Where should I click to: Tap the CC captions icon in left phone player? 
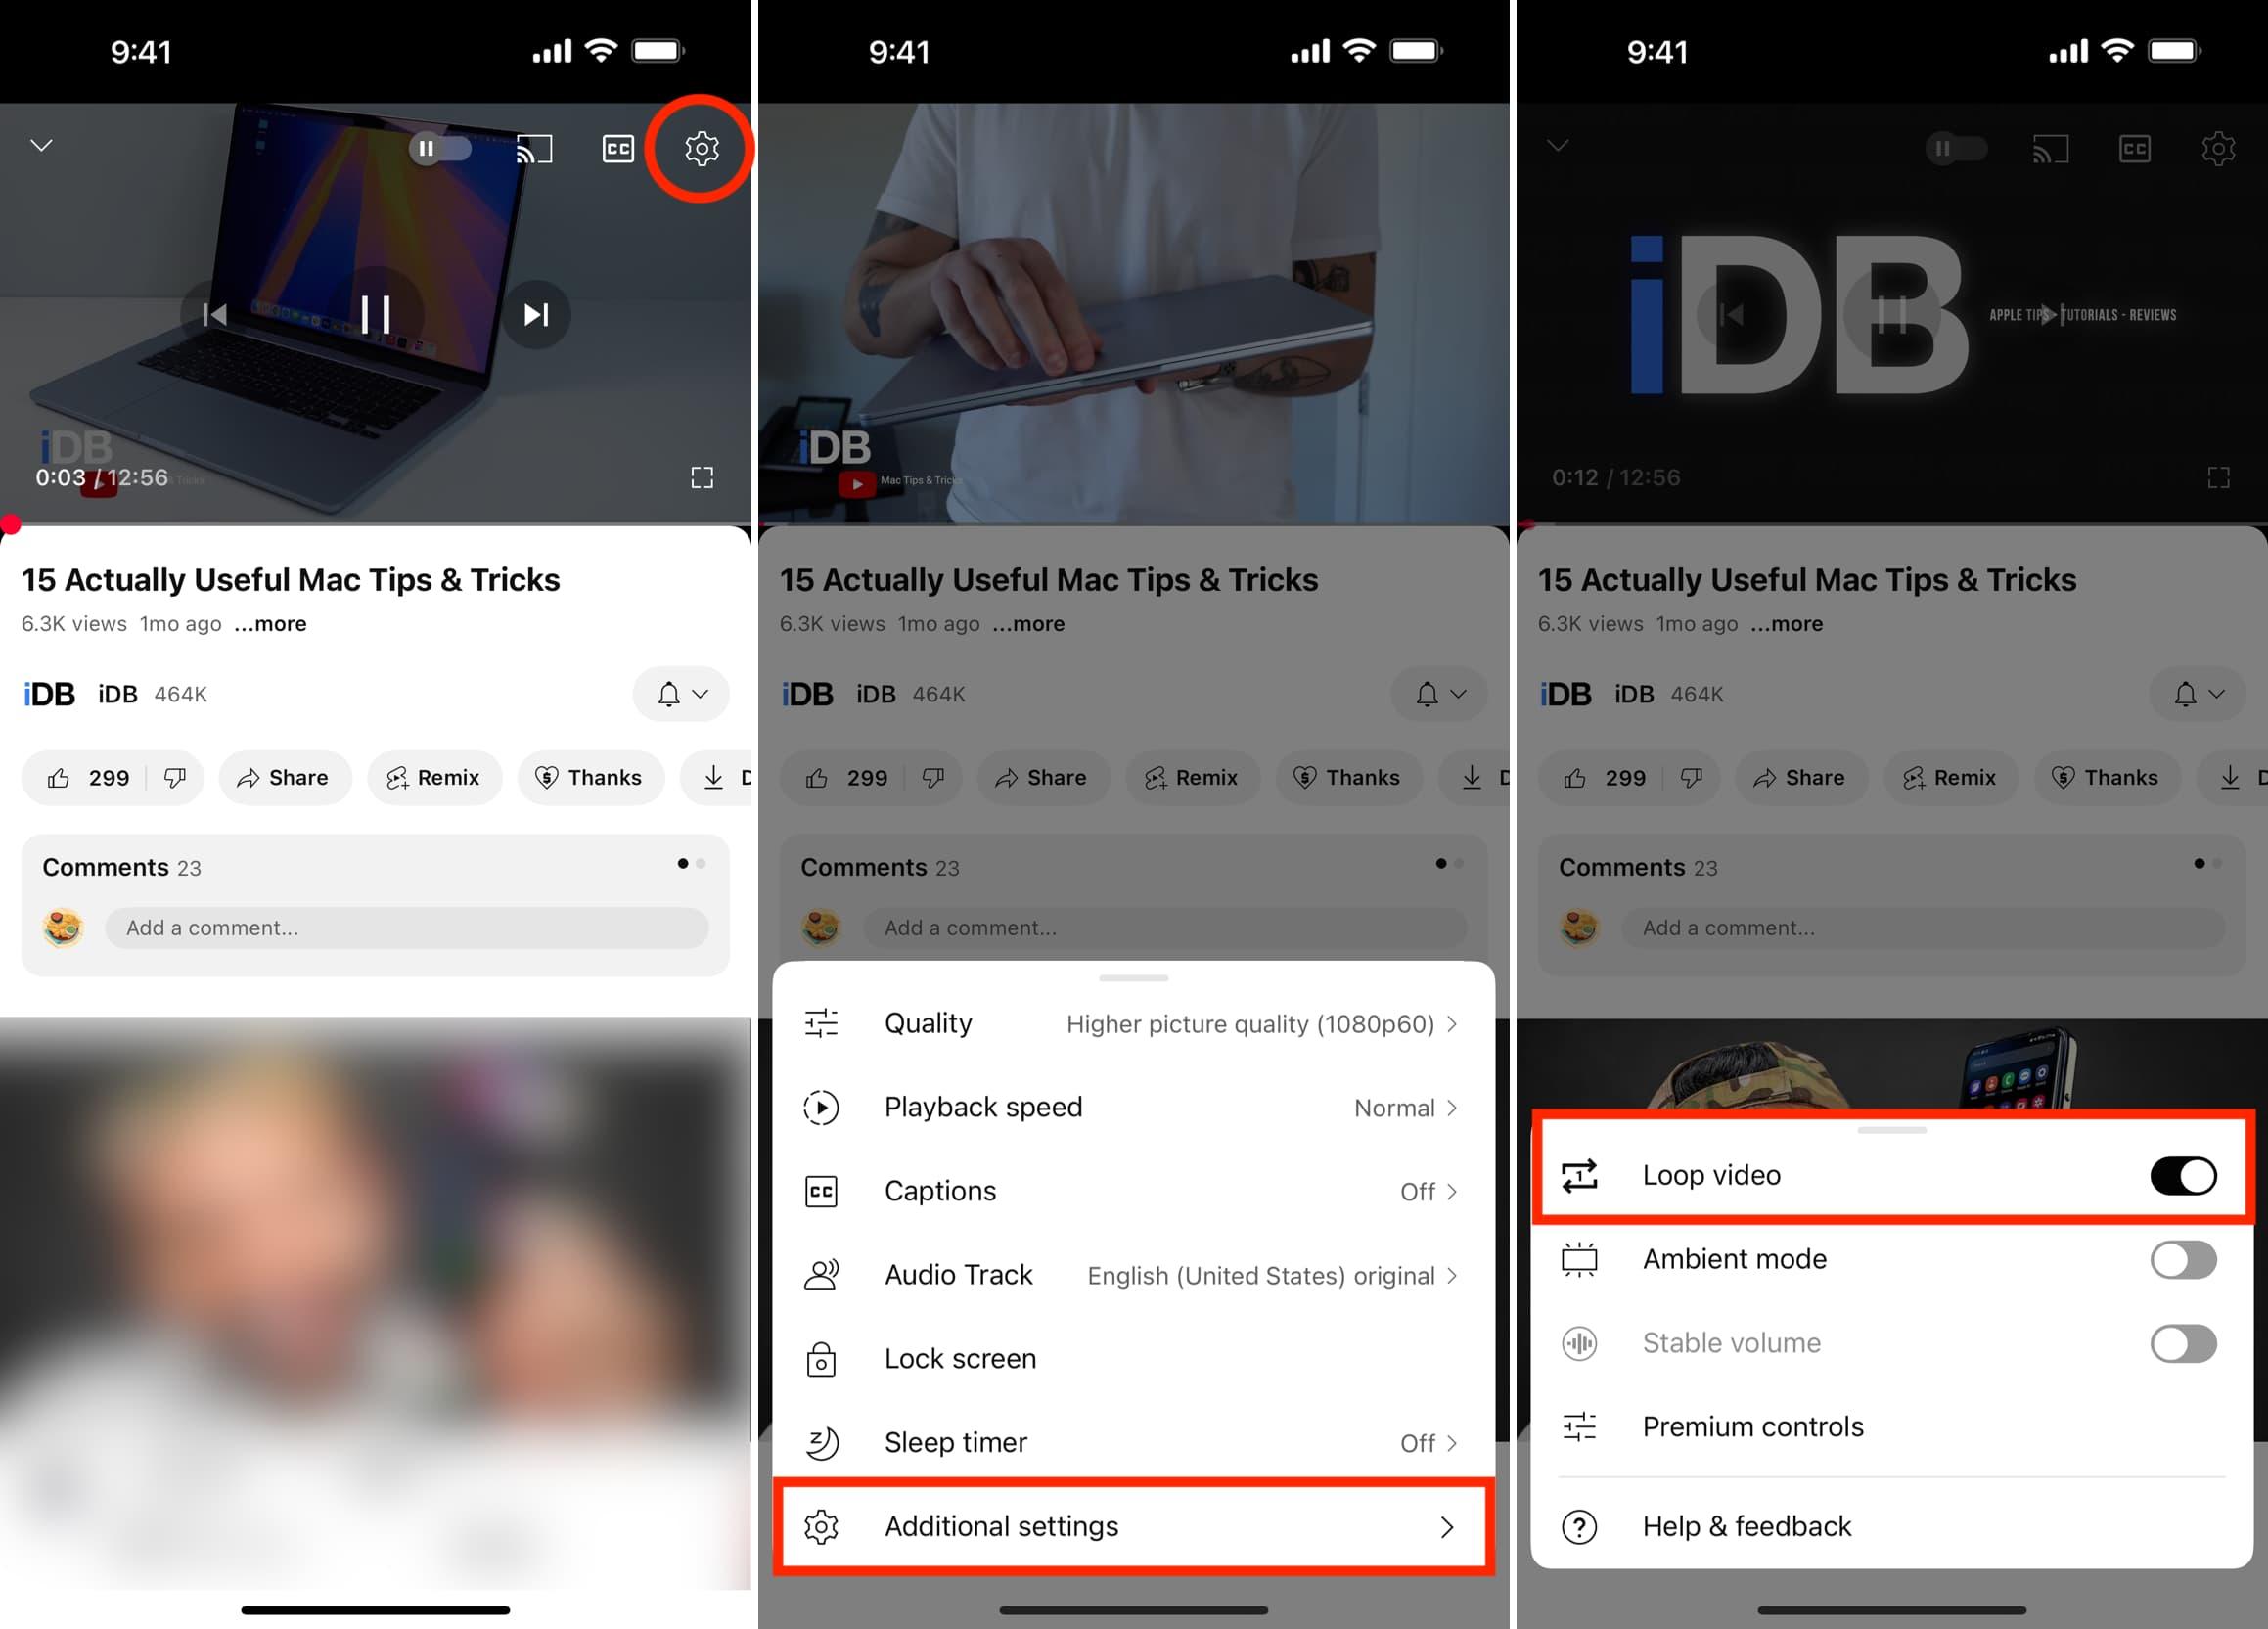(x=618, y=149)
